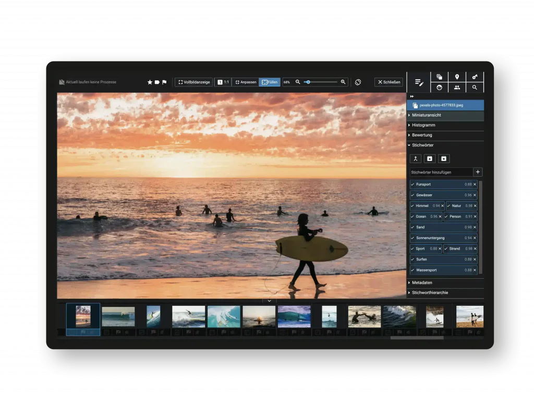
Task: Collapse the Stichwörter section
Action: point(422,145)
